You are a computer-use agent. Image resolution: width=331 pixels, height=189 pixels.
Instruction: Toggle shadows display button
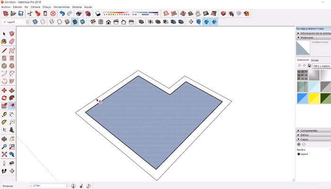pyautogui.click(x=98, y=14)
